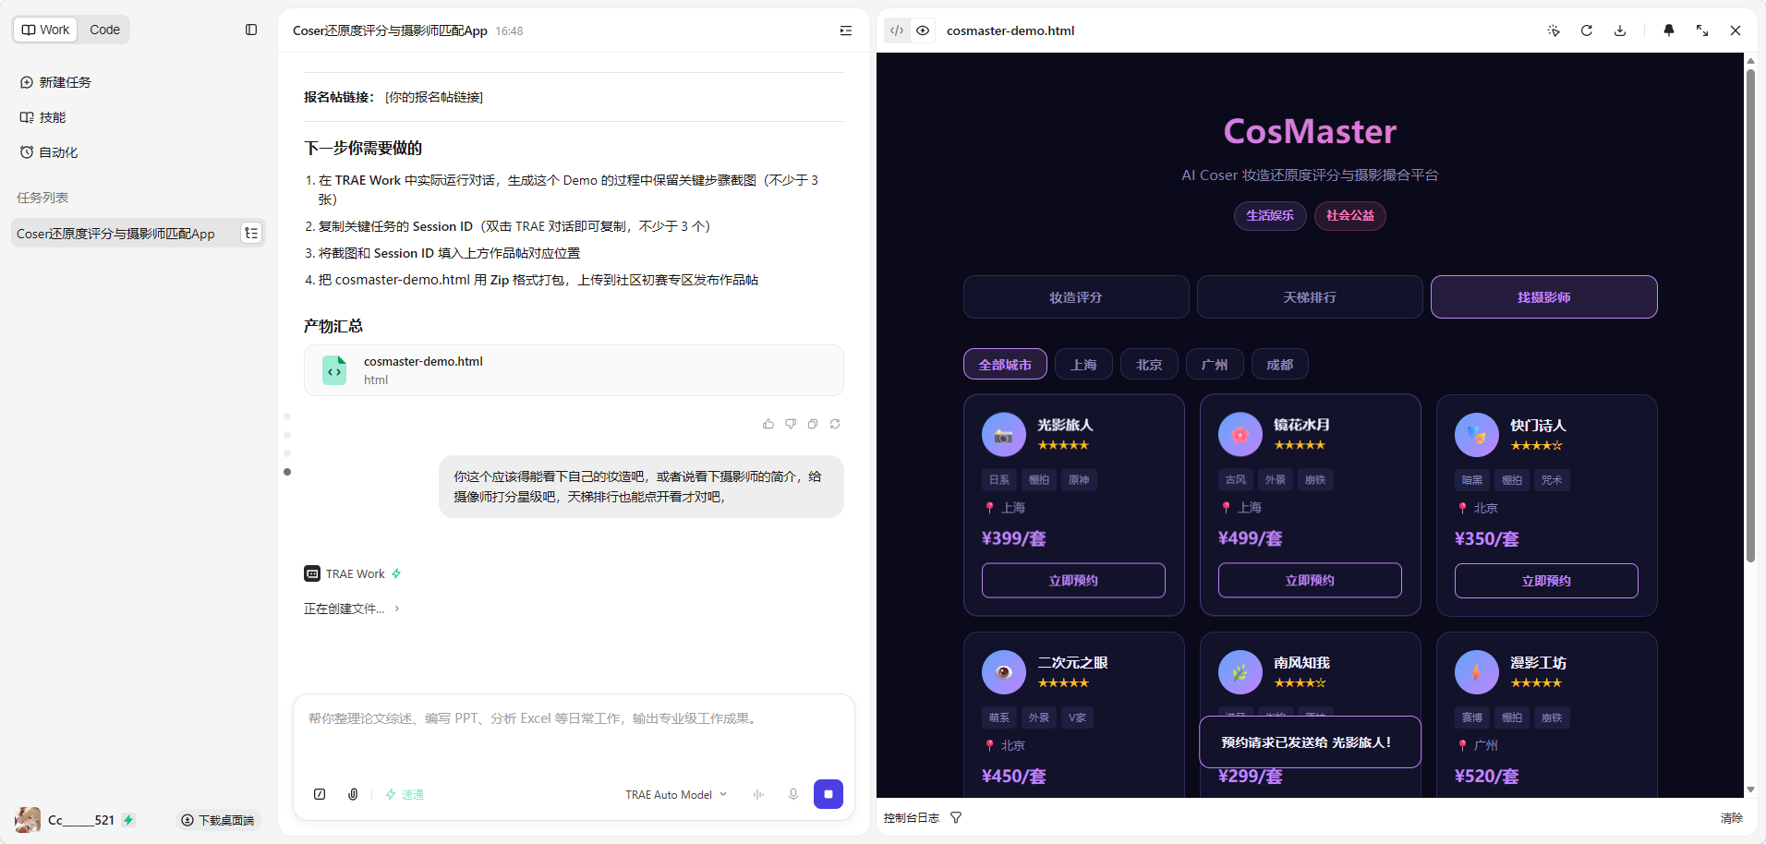Close the preview panel
This screenshot has width=1766, height=844.
point(1736,30)
